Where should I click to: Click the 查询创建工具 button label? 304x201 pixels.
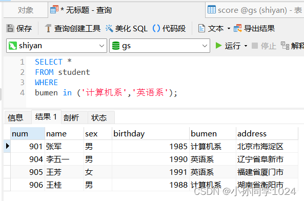tap(77, 29)
